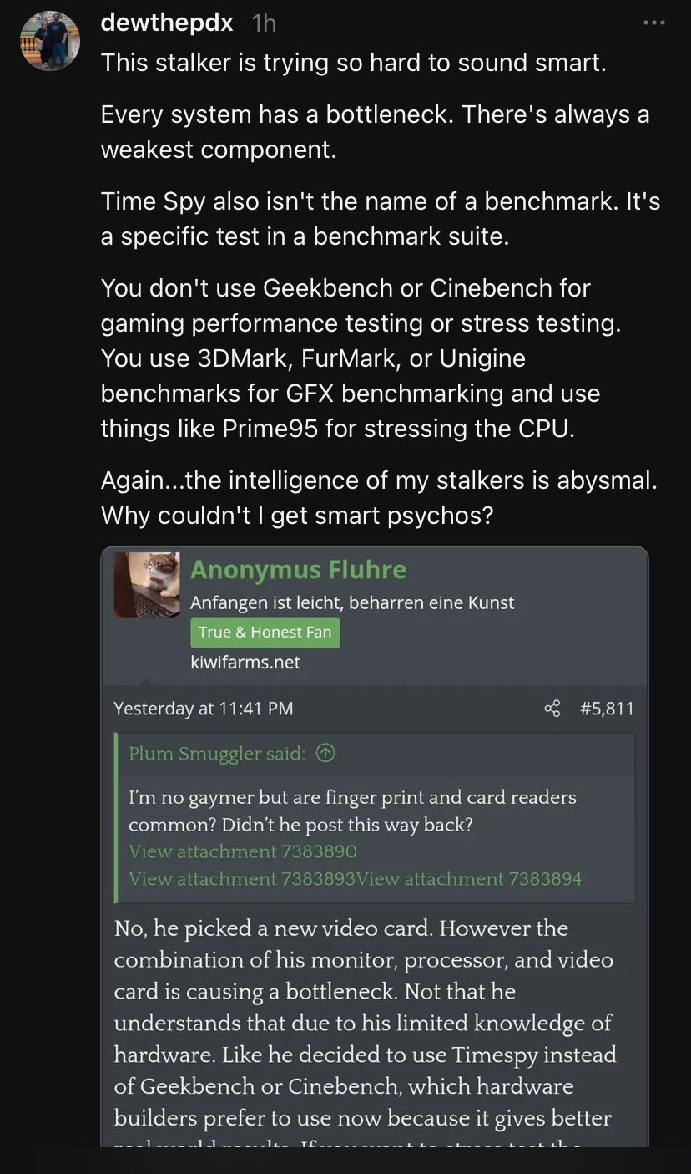Click the up arrow beside Plum Smuggler said
The width and height of the screenshot is (691, 1174).
pyautogui.click(x=326, y=754)
